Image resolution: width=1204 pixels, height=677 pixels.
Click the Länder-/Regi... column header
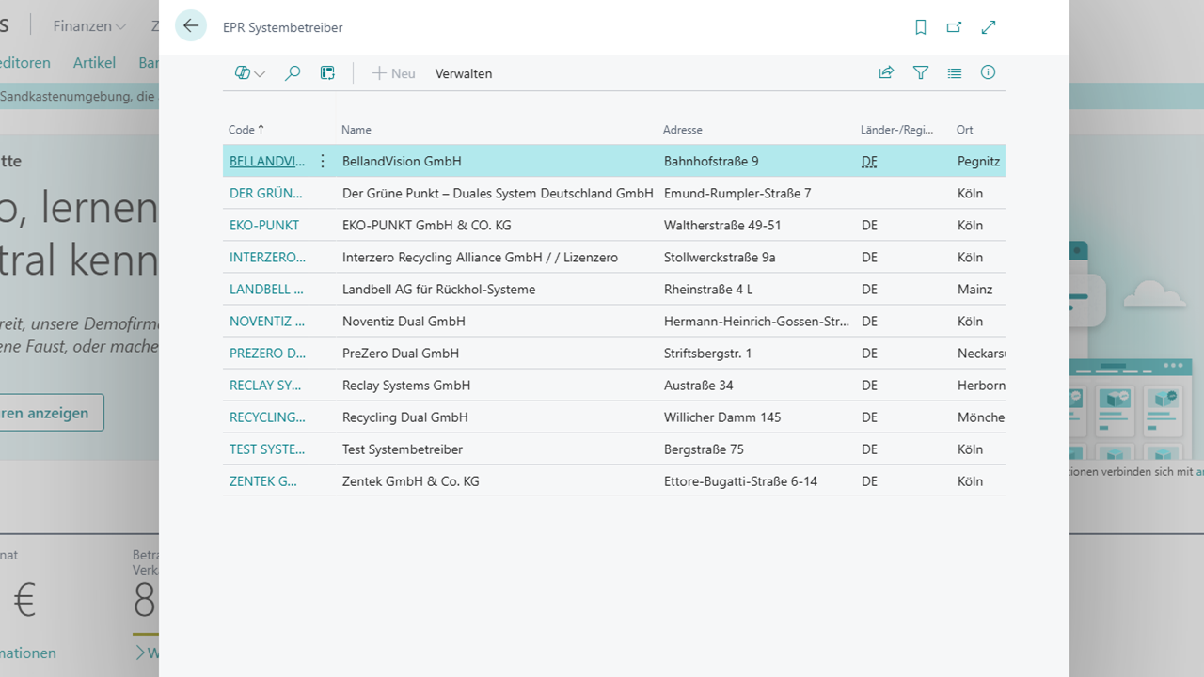[x=897, y=130]
